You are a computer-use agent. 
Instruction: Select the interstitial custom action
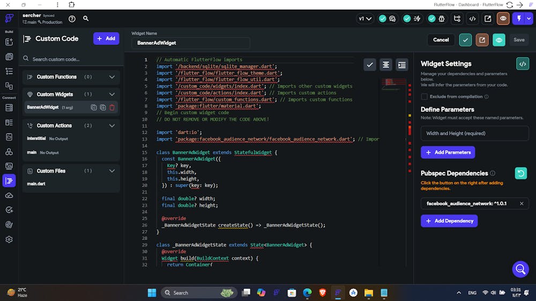pos(36,138)
